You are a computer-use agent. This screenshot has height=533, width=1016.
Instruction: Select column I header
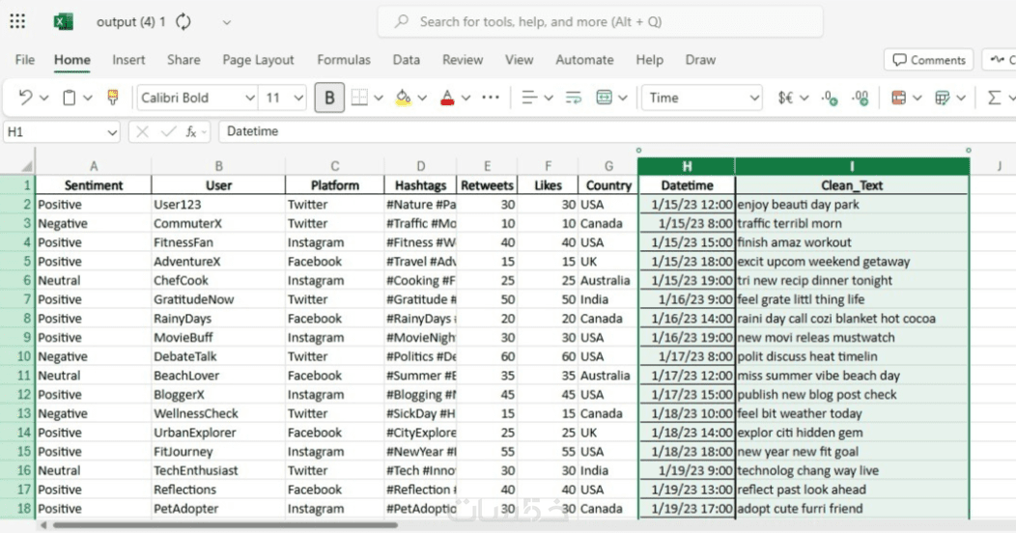coord(852,166)
